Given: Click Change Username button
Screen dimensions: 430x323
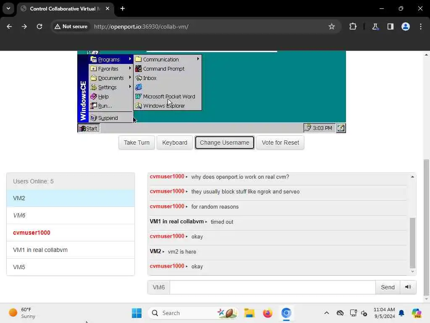Looking at the screenshot, I should click(225, 143).
